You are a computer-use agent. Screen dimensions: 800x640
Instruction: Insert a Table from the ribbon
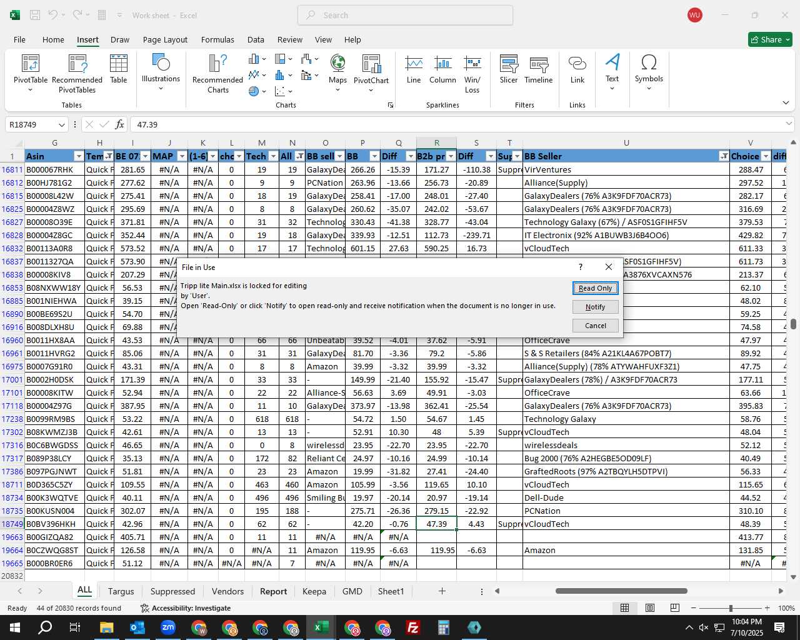(119, 69)
